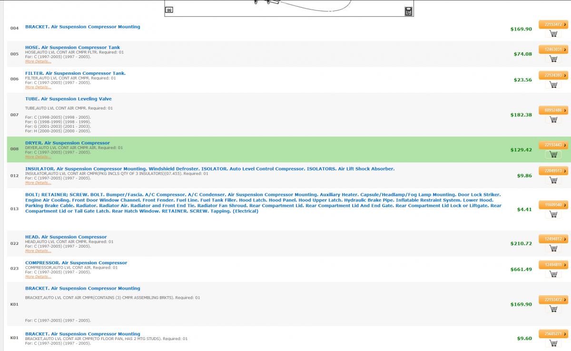
Task: Add the $661.49 compressor to cart
Action: click(x=553, y=274)
